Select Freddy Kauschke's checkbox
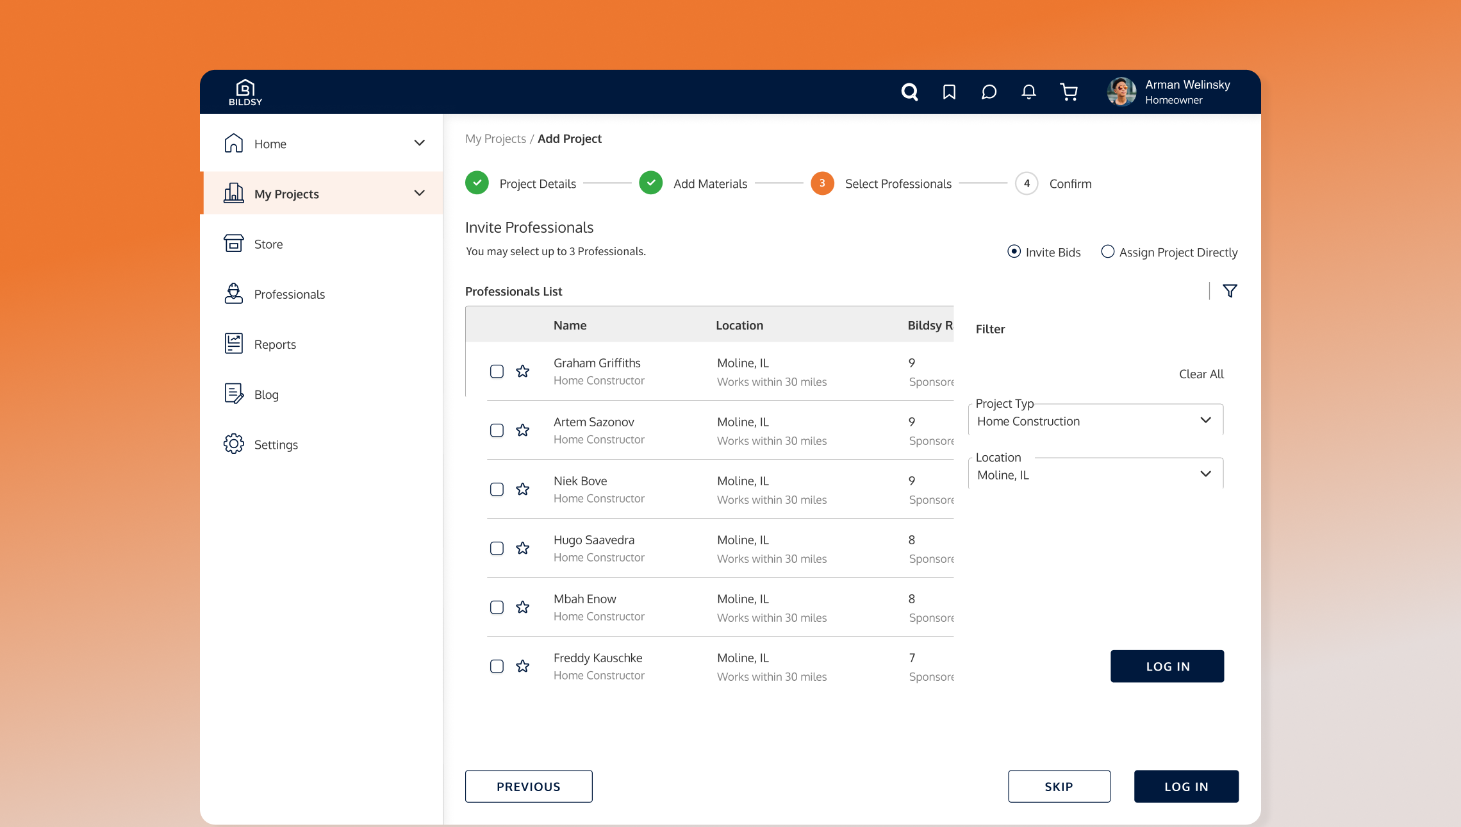The image size is (1461, 827). 497,666
